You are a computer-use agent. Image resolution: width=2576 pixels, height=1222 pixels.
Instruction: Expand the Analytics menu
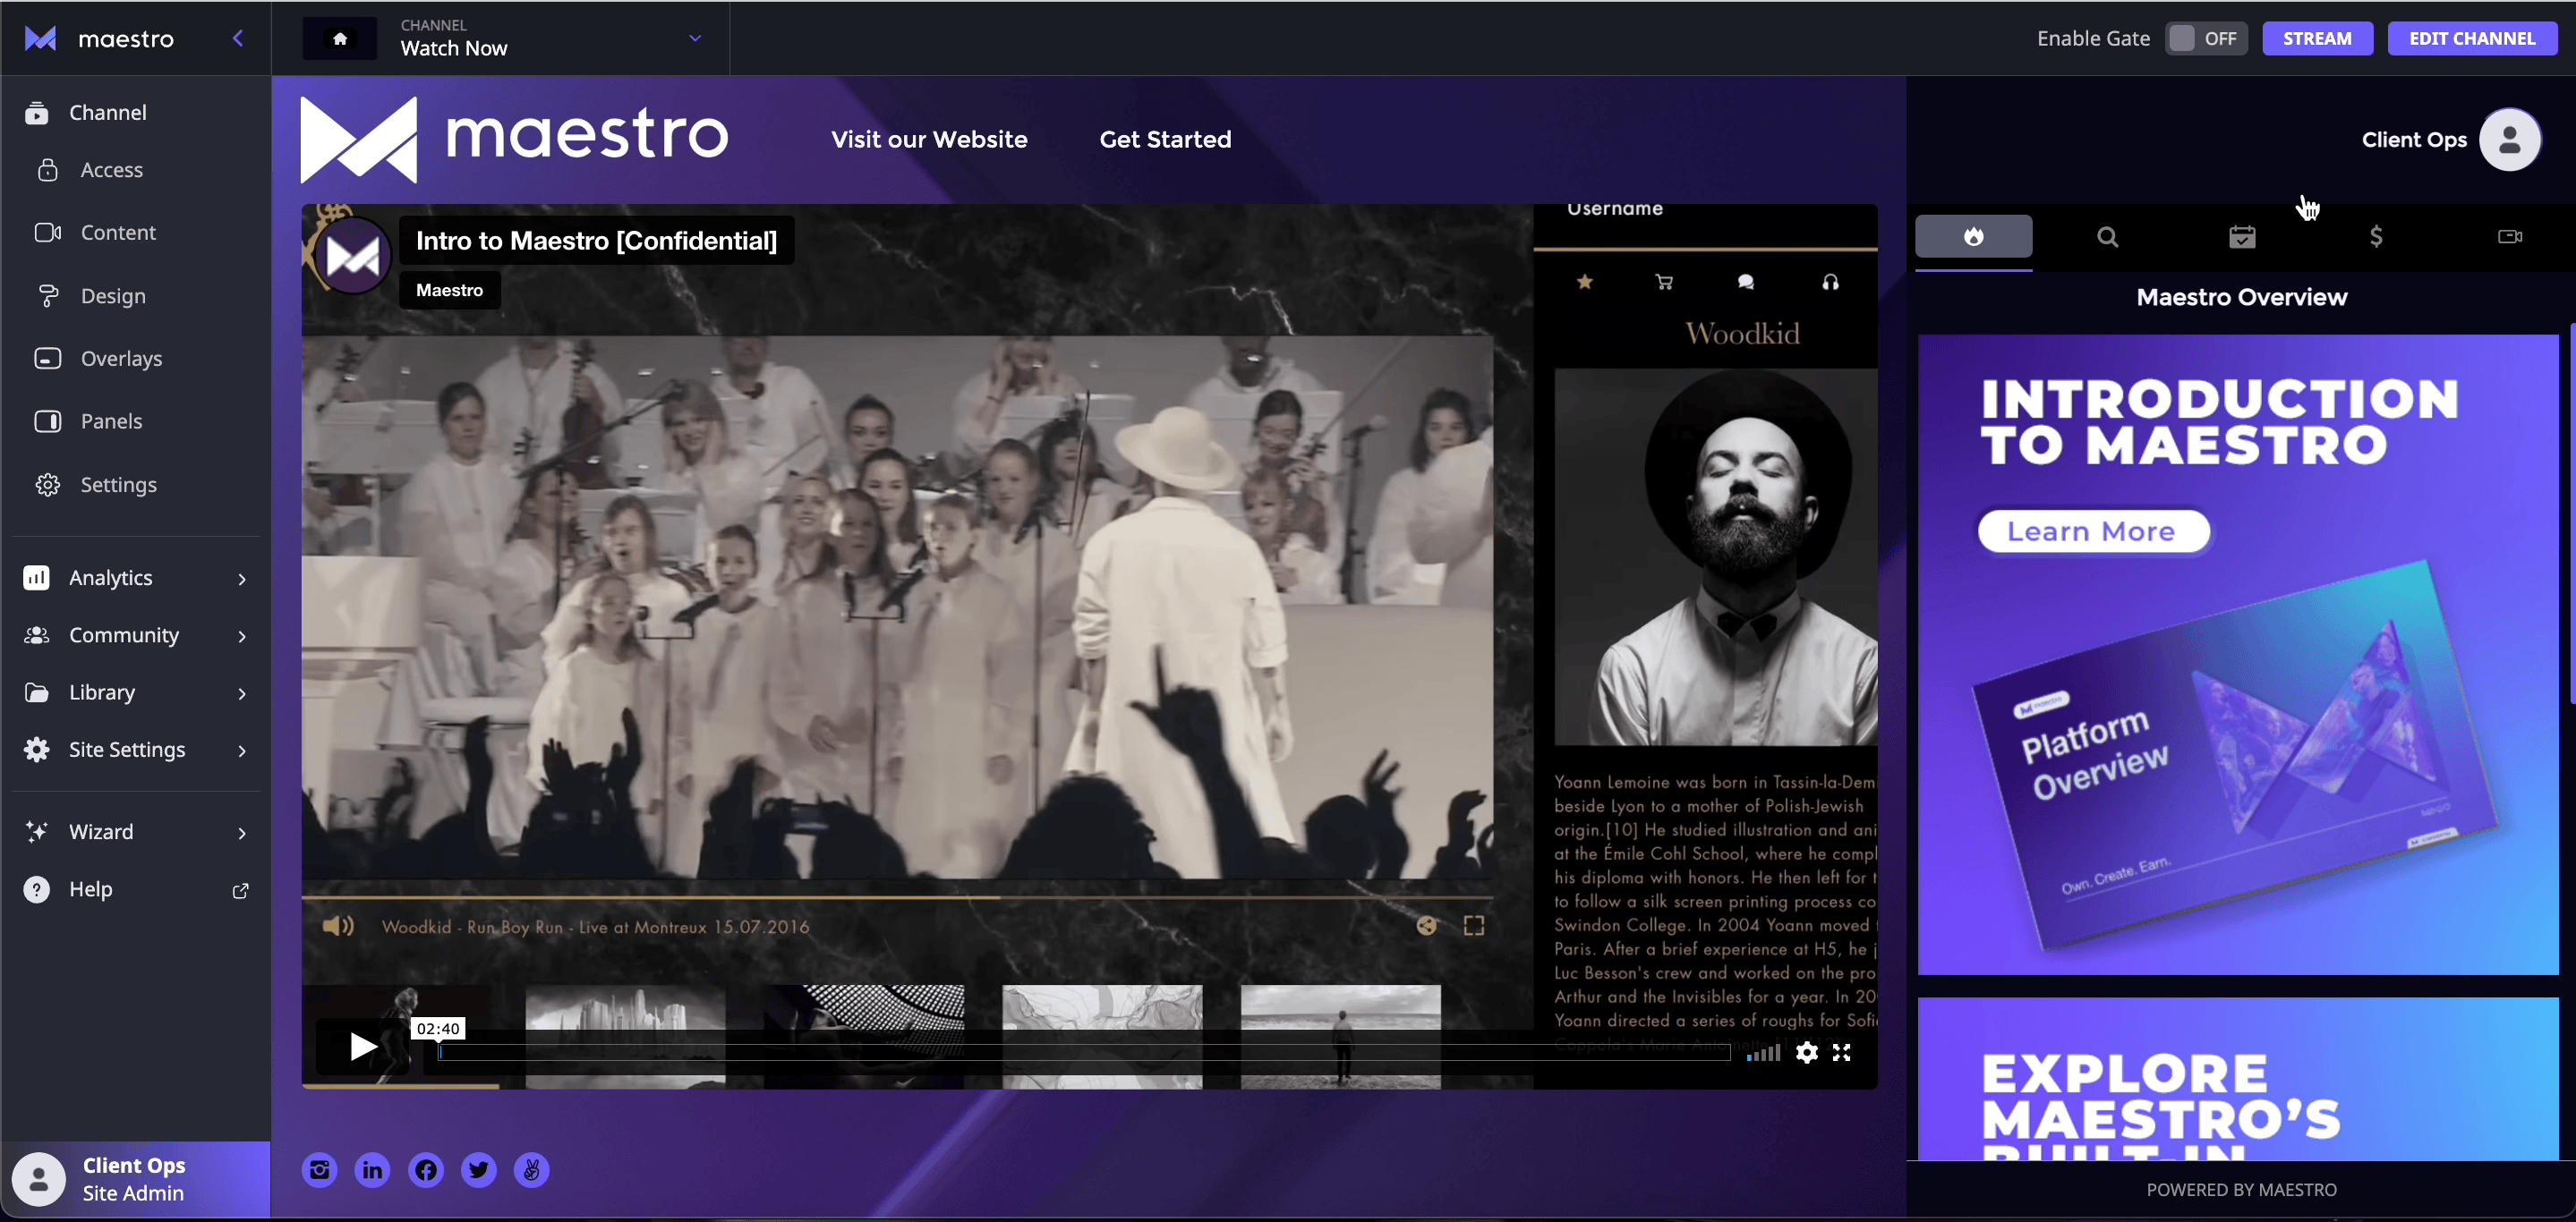135,578
